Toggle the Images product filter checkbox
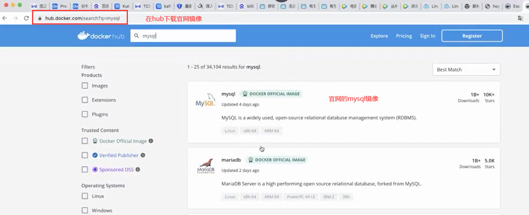This screenshot has height=215, width=529. [x=85, y=86]
